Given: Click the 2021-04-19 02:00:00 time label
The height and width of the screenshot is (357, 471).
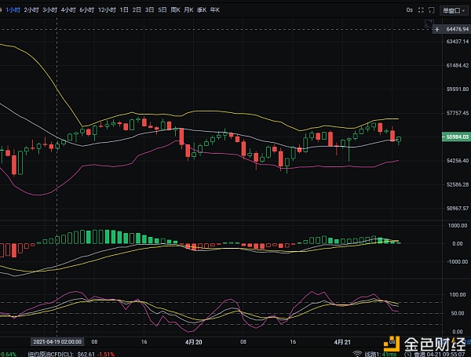Looking at the screenshot, I should coord(57,341).
